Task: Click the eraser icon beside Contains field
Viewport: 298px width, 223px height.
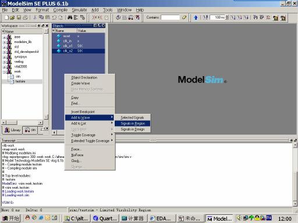Action: (x=184, y=17)
